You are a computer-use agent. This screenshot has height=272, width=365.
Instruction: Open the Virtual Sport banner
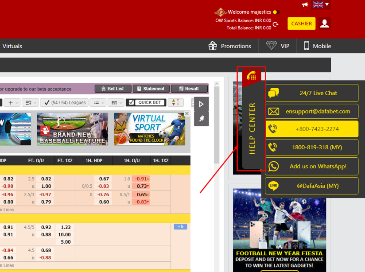(x=149, y=129)
